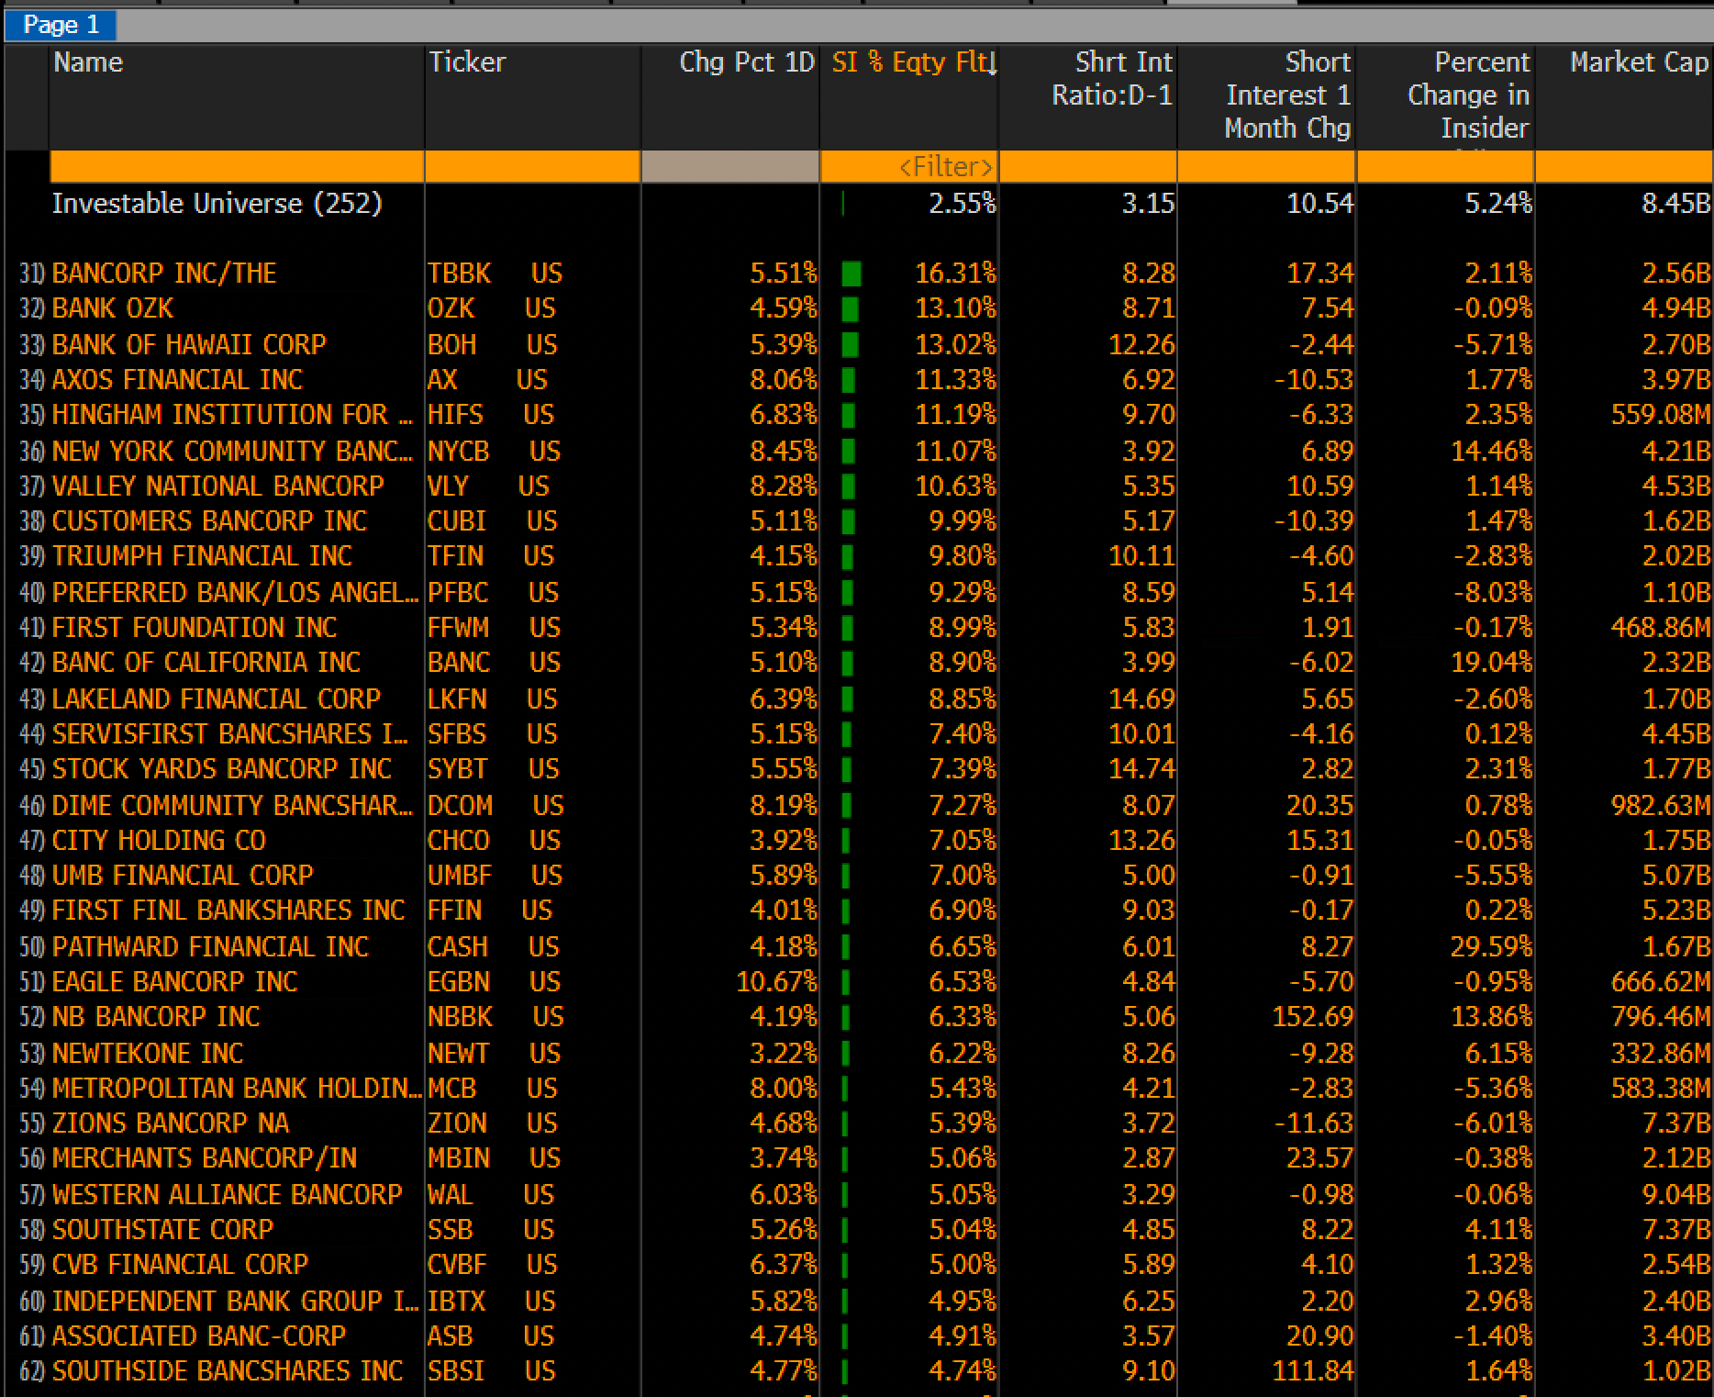Sort by Shrt Int Ratio:D-1 header
1714x1397 pixels.
click(x=1112, y=79)
